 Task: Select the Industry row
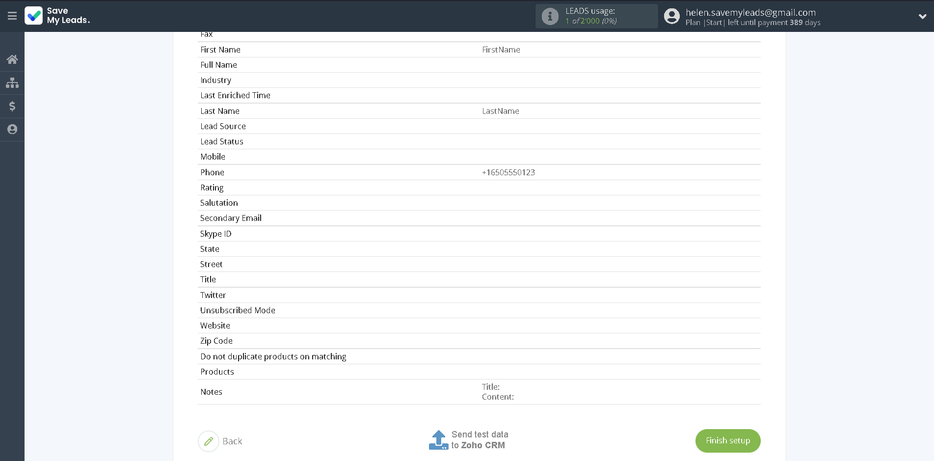[x=479, y=80]
